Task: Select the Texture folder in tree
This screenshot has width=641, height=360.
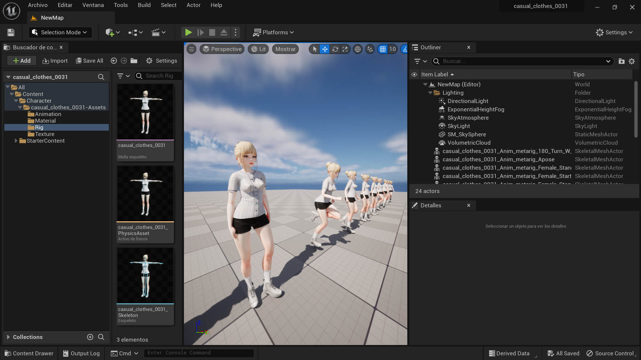Action: pyautogui.click(x=44, y=134)
